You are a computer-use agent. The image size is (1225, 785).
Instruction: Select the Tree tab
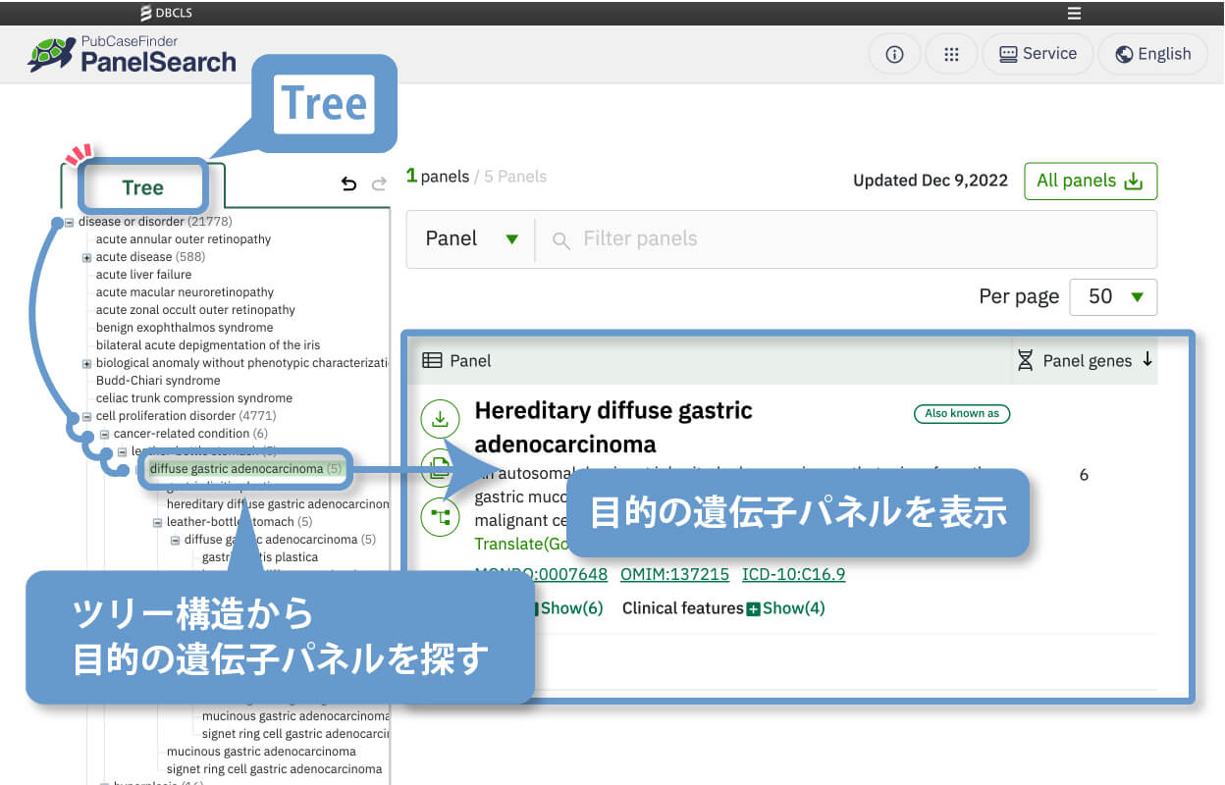click(142, 187)
